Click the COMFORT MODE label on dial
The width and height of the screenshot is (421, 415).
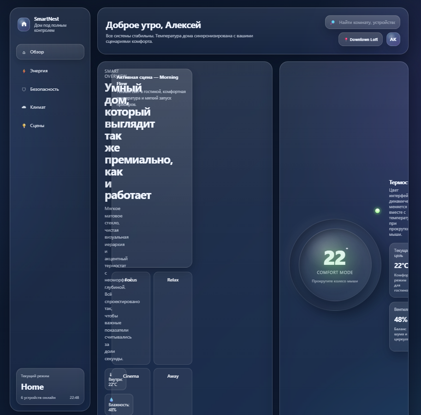click(335, 273)
